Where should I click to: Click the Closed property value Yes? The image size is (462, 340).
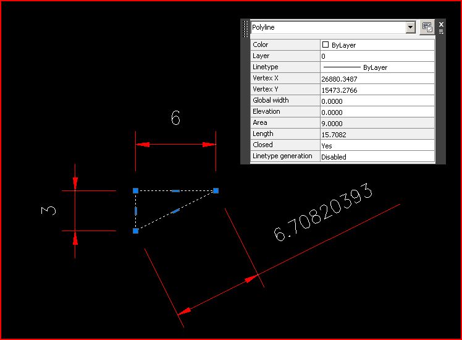point(377,146)
